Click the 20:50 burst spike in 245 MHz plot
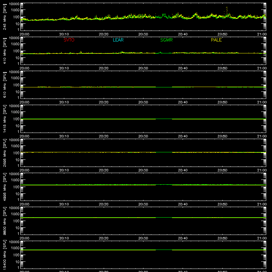 227,11
